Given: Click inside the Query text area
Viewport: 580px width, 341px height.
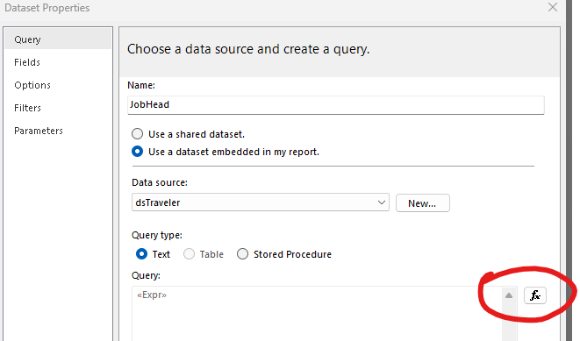Looking at the screenshot, I should [317, 314].
